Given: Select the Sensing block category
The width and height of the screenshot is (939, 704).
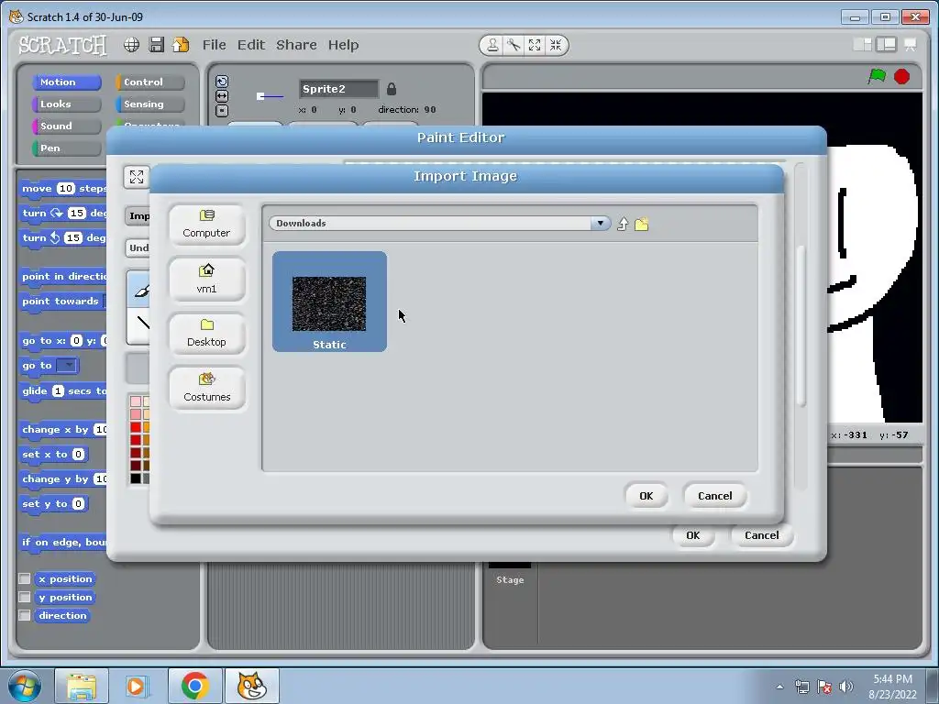Looking at the screenshot, I should click(150, 104).
